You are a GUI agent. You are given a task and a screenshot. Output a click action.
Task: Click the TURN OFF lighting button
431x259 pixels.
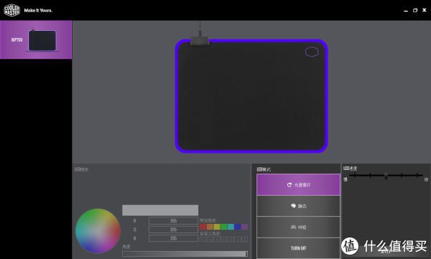click(x=298, y=248)
